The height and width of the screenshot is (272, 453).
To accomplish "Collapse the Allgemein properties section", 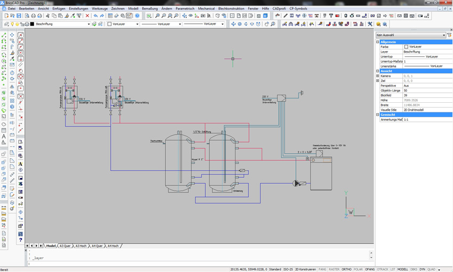I will 377,42.
